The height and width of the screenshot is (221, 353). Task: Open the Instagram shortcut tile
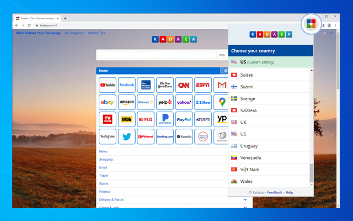point(108,136)
